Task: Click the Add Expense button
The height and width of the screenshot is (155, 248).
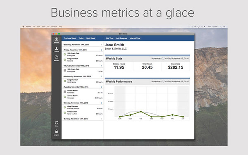Action: pos(122,38)
